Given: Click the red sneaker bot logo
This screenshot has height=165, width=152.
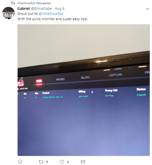Looking at the screenshot, I should (21, 83).
